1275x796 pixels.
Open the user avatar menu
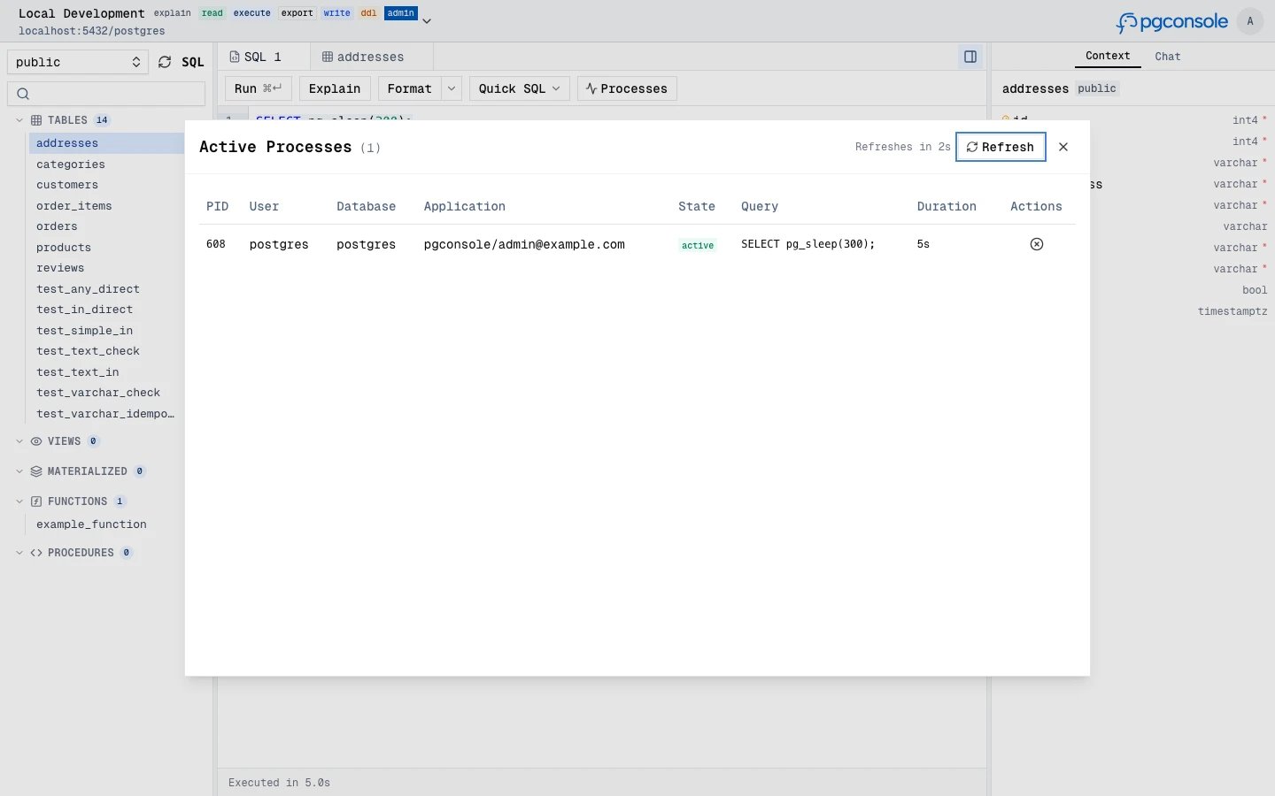pyautogui.click(x=1250, y=21)
